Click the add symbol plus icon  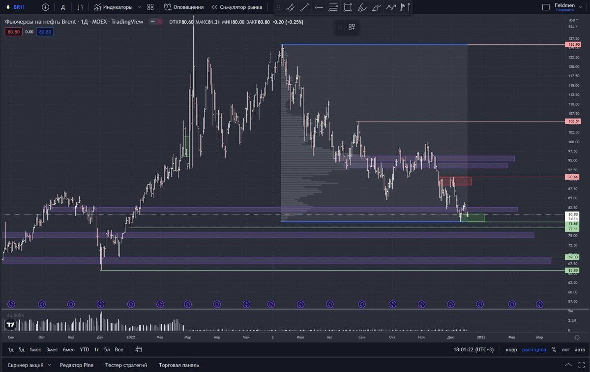pyautogui.click(x=46, y=7)
